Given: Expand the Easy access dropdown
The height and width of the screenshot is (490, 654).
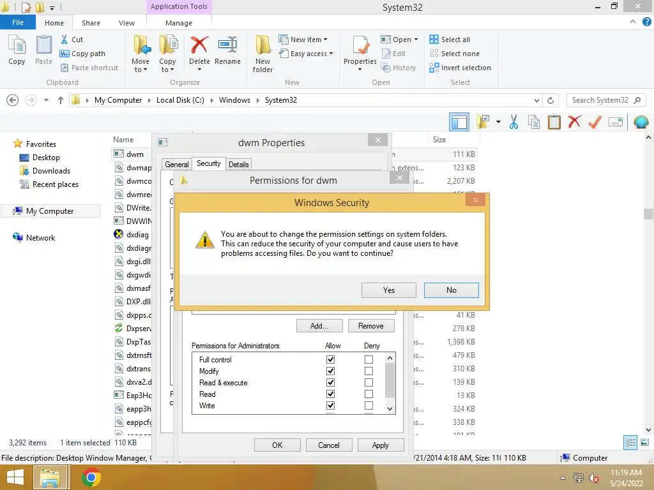Looking at the screenshot, I should [331, 54].
